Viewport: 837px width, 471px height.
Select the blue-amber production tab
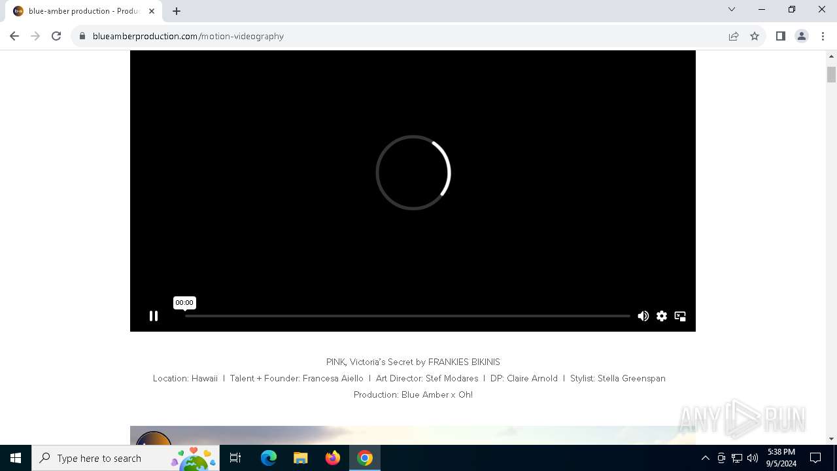pyautogui.click(x=84, y=11)
